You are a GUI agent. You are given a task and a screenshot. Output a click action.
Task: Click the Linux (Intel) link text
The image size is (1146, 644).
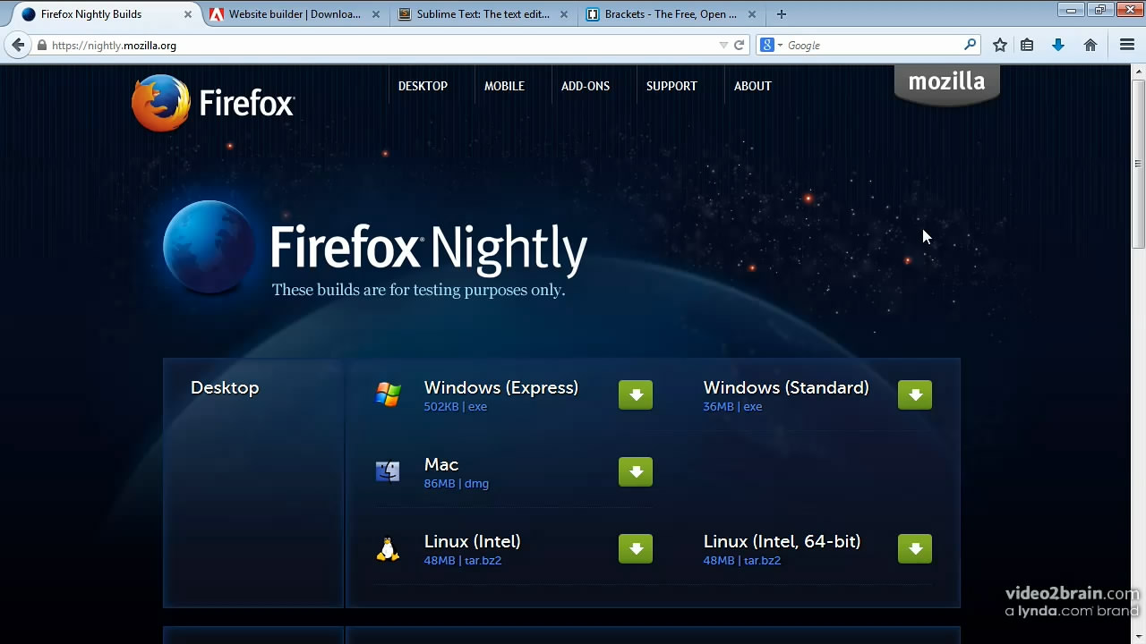(x=472, y=541)
